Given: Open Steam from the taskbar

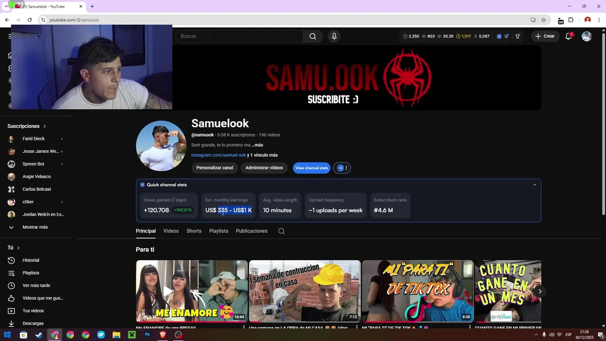Looking at the screenshot, I should coord(39,335).
